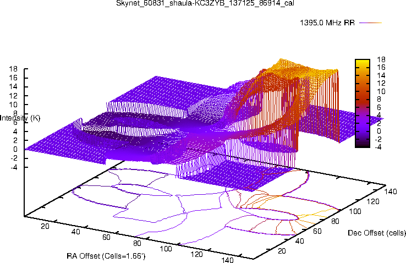The width and height of the screenshot is (406, 263).
Task: Click the dark purple bottom of color bar
Action: click(363, 144)
